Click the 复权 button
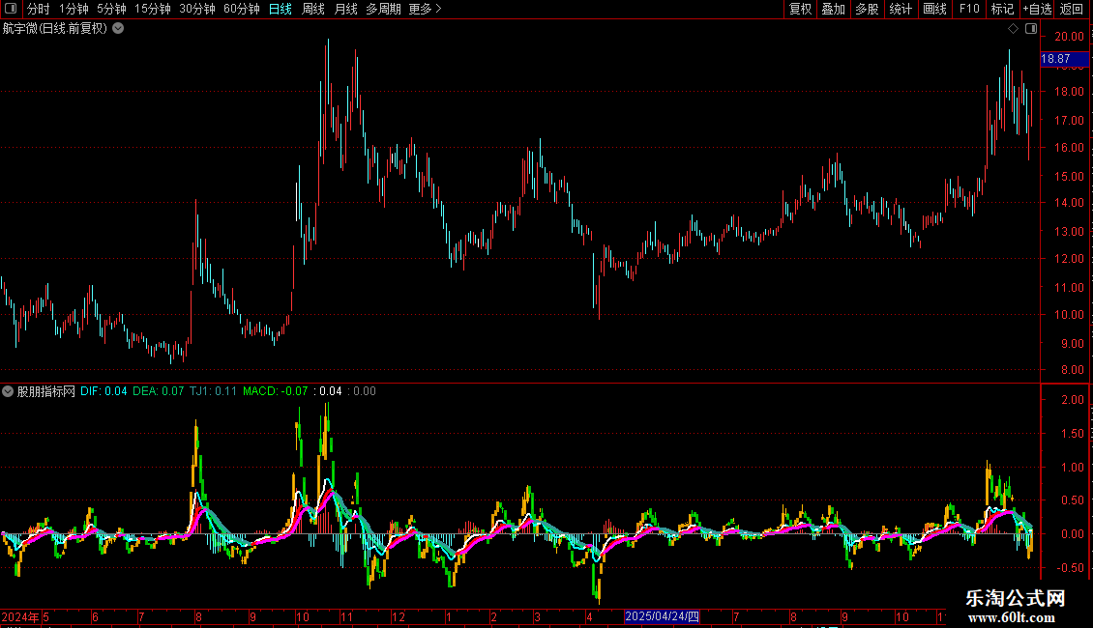 [x=800, y=9]
